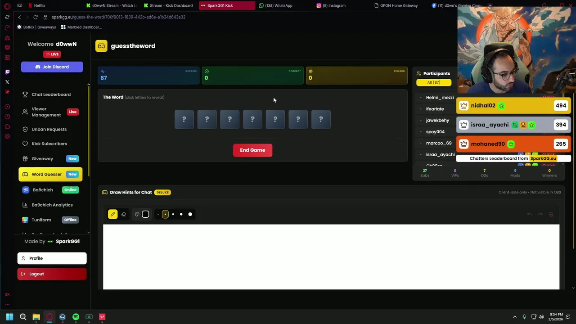This screenshot has height=324, width=576.
Task: Open Opera sidebar settings icon
Action: coord(7,136)
